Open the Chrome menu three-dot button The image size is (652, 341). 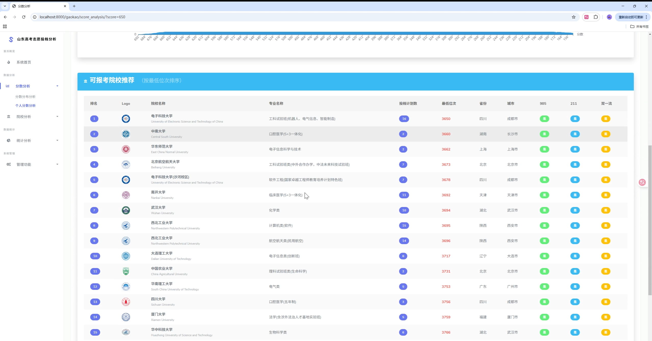(646, 17)
